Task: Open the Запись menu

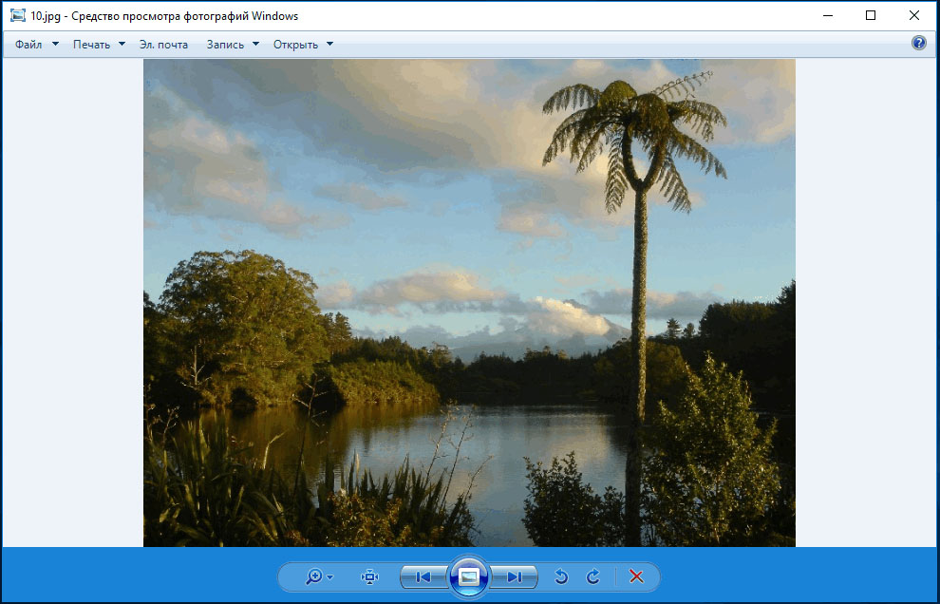Action: tap(233, 45)
